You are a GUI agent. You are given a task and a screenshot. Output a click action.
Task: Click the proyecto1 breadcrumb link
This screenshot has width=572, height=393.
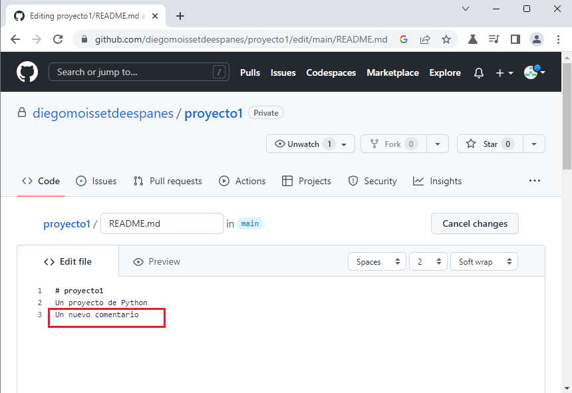(67, 224)
